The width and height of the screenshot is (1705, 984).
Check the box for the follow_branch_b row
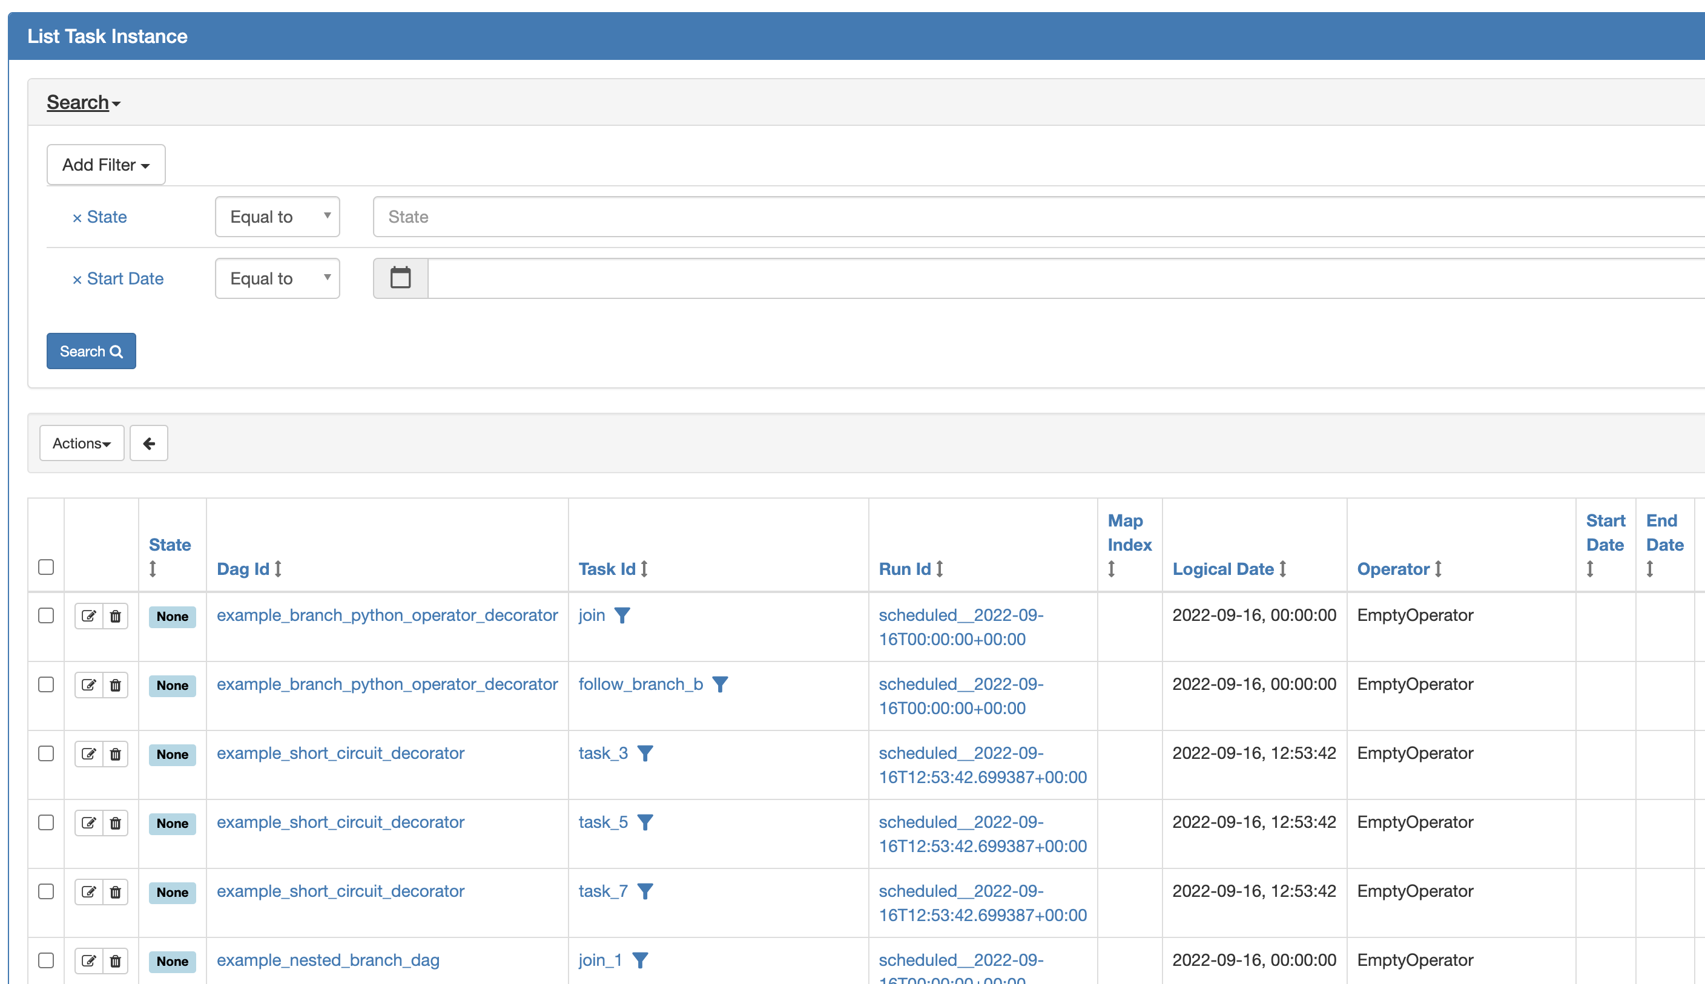point(46,684)
